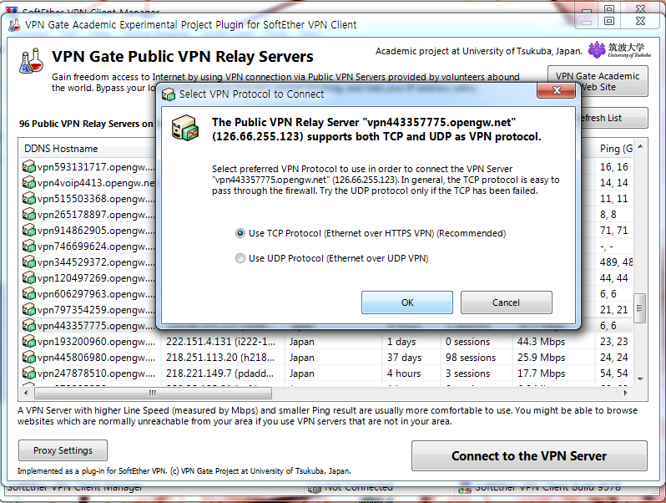Select row vpn593131717.opengw hostname
Image resolution: width=666 pixels, height=503 pixels.
(x=96, y=167)
